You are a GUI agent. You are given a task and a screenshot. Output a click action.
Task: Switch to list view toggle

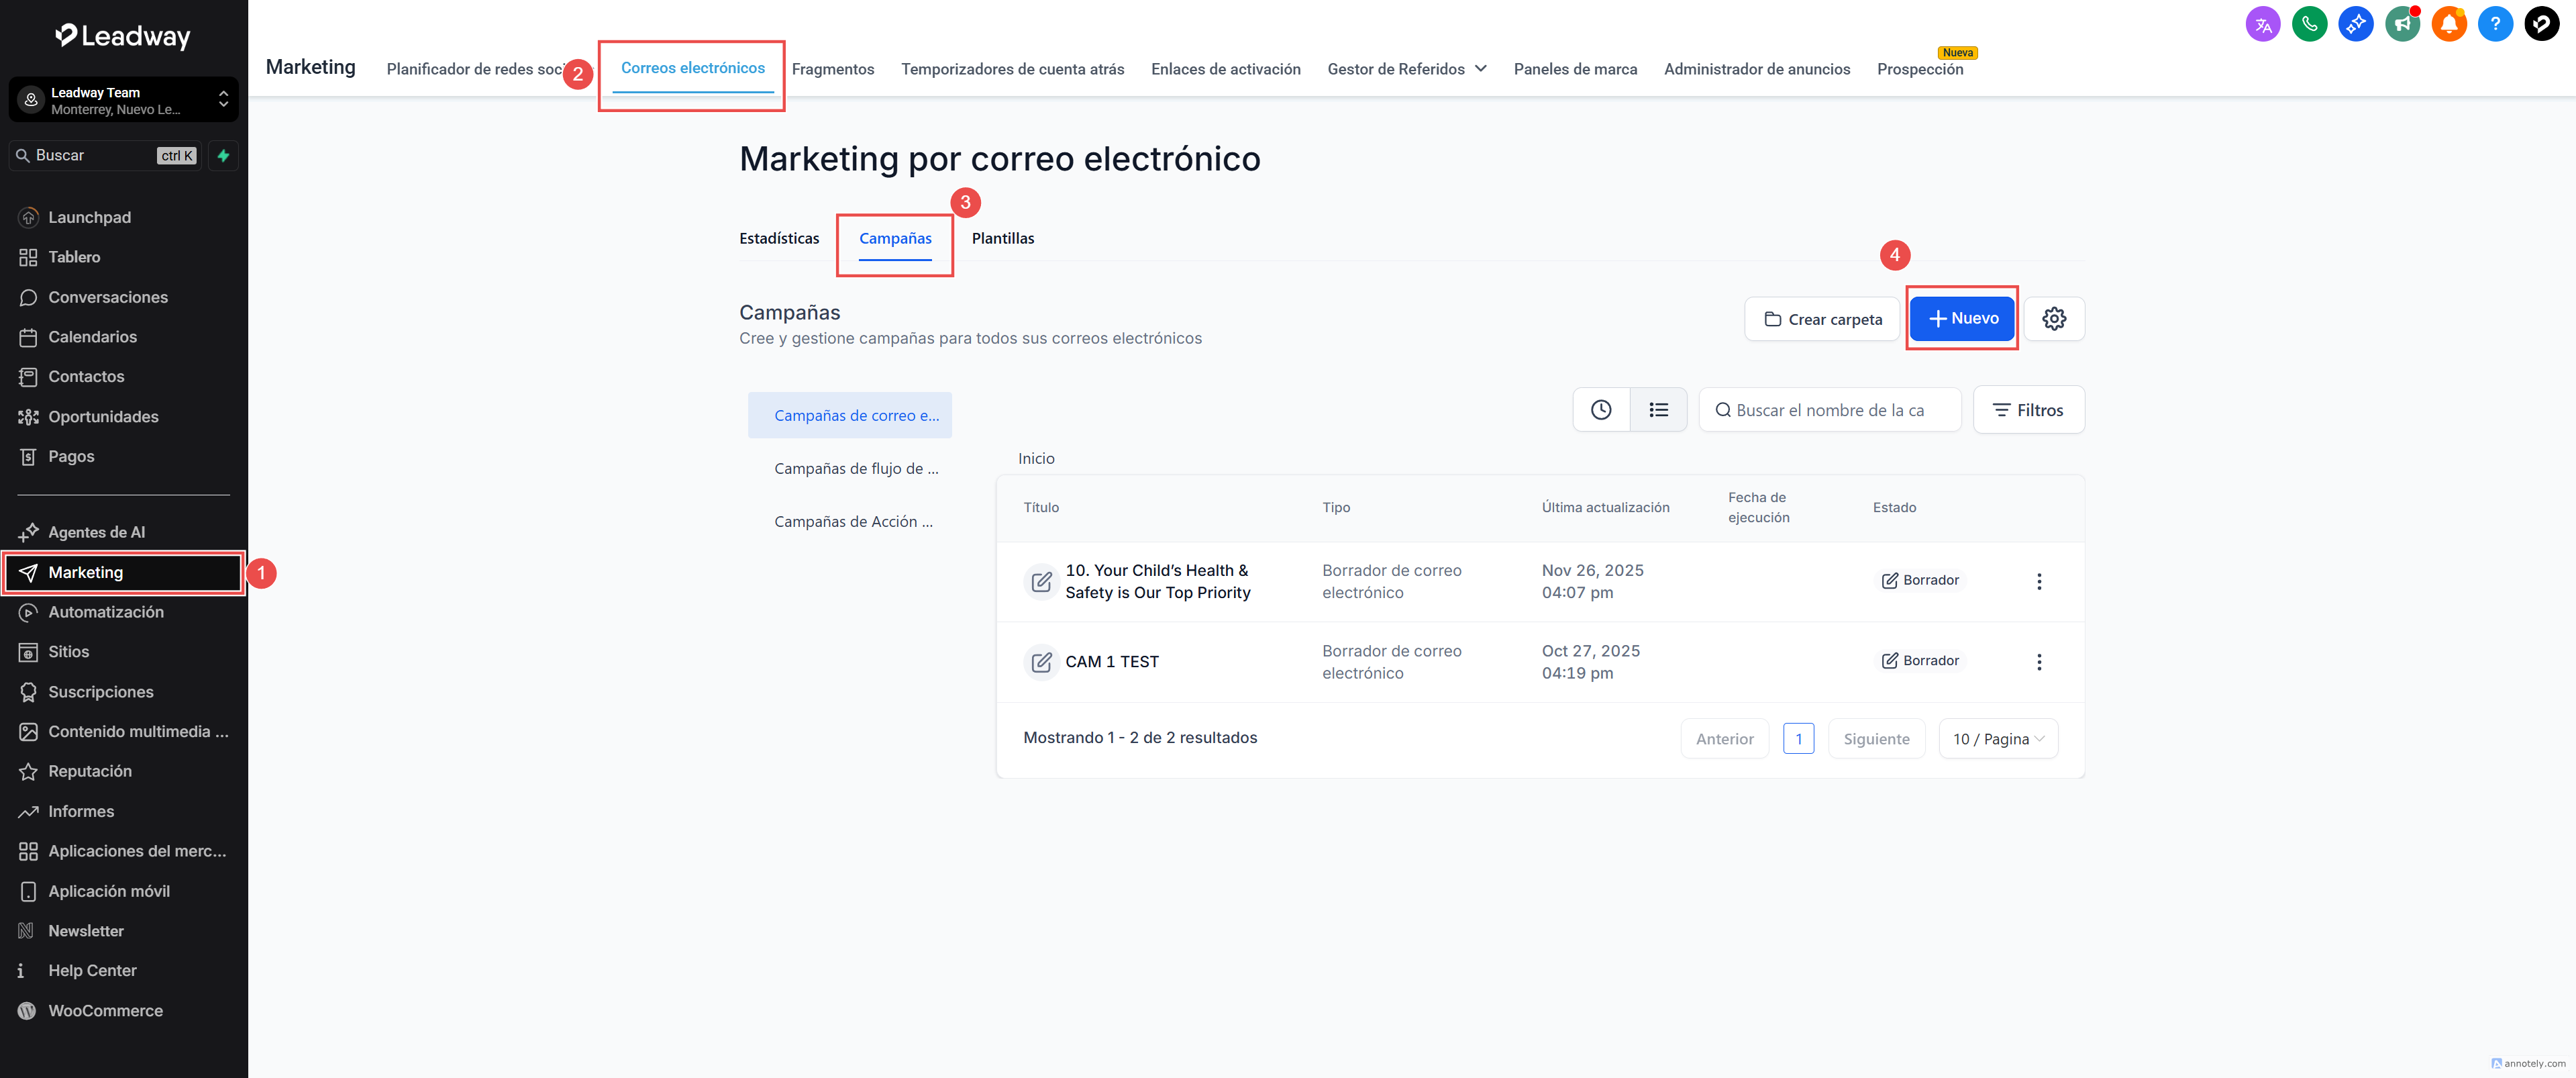point(1658,410)
